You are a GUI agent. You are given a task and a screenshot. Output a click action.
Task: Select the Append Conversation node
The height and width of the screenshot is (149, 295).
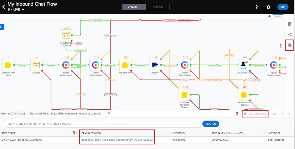pos(185,65)
